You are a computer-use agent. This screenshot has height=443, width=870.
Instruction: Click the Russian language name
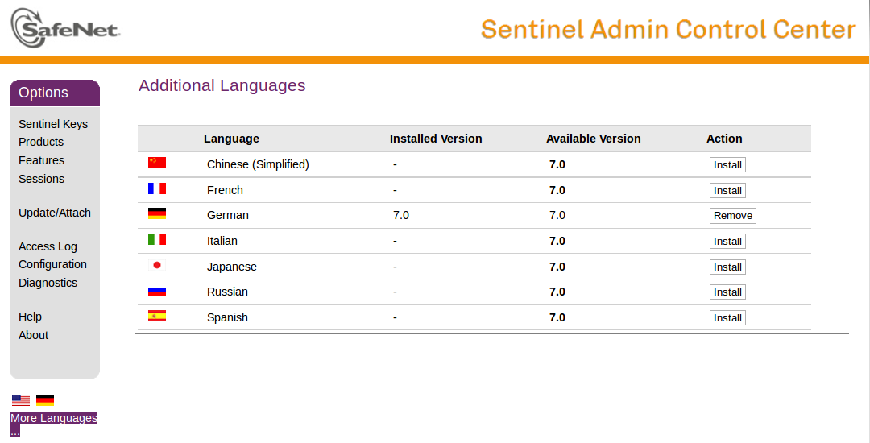(227, 292)
